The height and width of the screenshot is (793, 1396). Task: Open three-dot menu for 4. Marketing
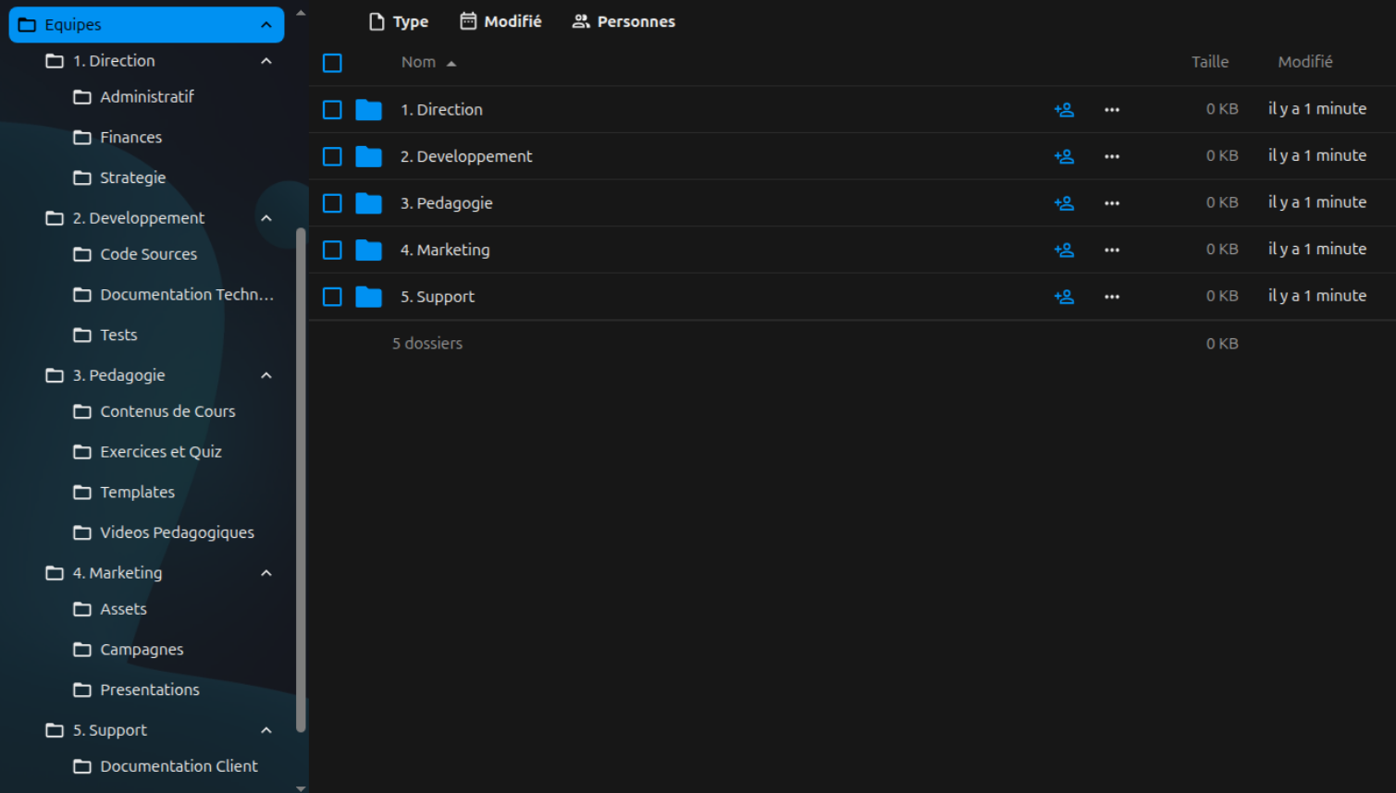[x=1112, y=250]
